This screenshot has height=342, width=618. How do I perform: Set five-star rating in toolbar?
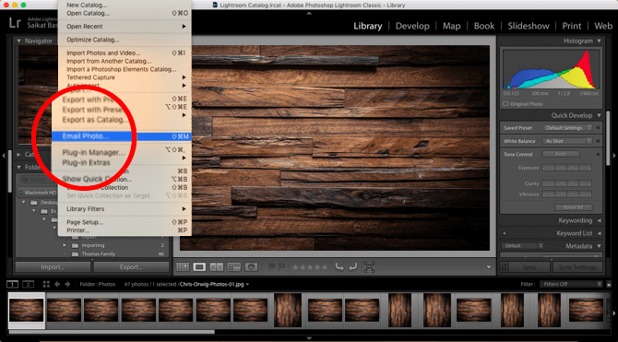[324, 267]
